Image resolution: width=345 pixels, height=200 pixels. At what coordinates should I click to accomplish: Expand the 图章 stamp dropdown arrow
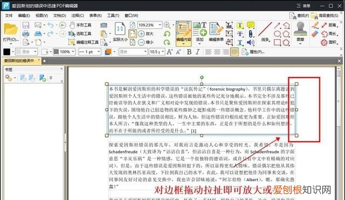click(300, 44)
